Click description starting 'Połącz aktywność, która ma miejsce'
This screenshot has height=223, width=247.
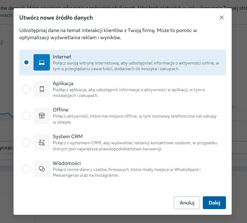[135, 119]
